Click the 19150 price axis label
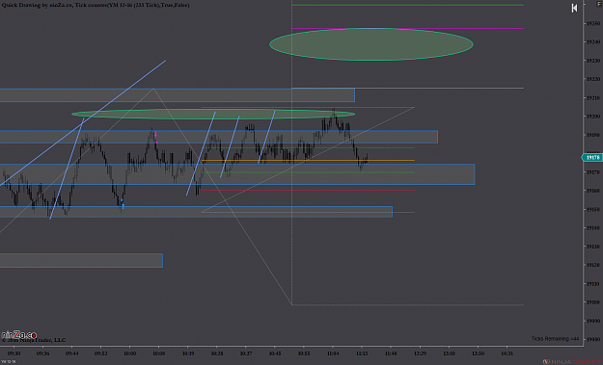 coord(593,209)
